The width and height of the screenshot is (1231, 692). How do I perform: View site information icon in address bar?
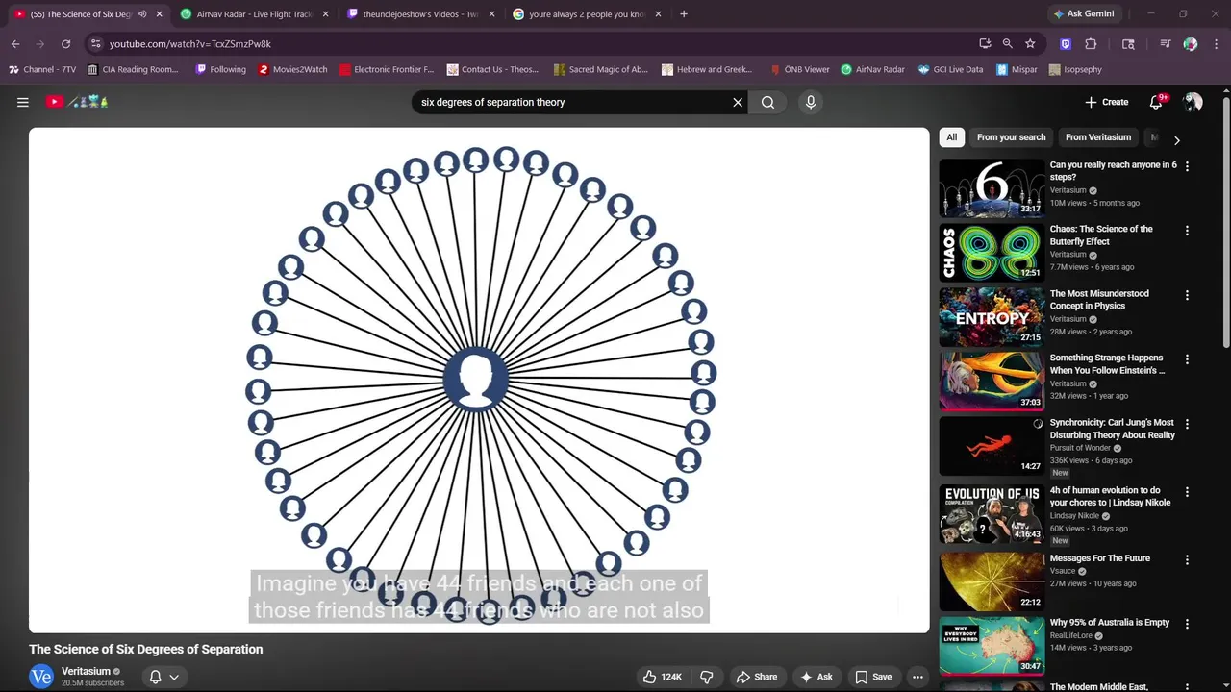[95, 43]
